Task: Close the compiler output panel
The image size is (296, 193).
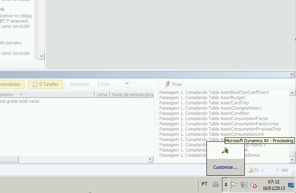Action: point(292,75)
